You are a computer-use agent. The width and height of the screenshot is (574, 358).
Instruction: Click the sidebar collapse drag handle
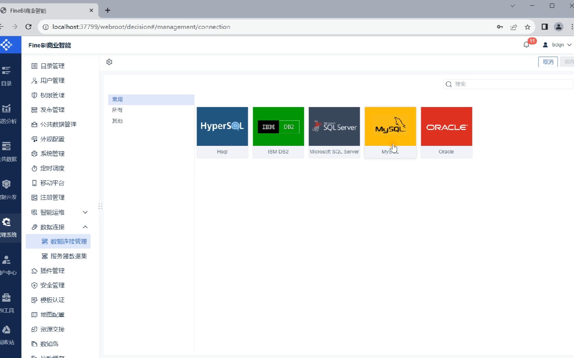click(100, 207)
